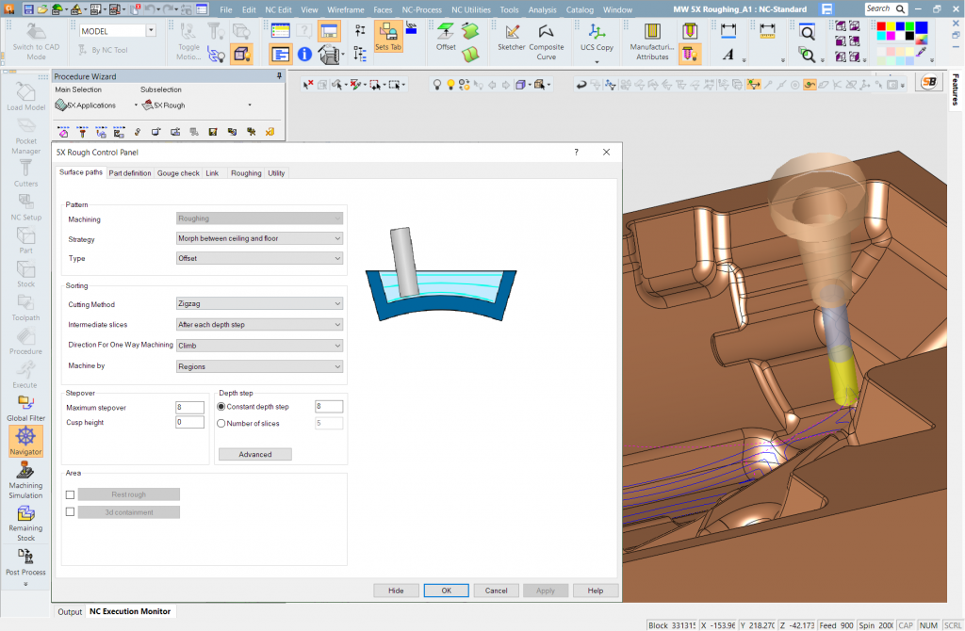Click the Advanced button in Depth step

click(254, 454)
